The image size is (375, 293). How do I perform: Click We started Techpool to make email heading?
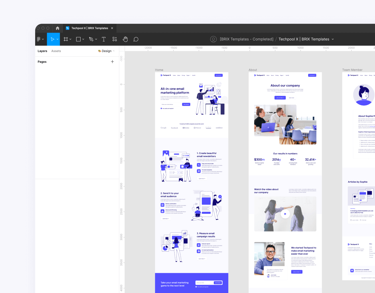coord(304,251)
